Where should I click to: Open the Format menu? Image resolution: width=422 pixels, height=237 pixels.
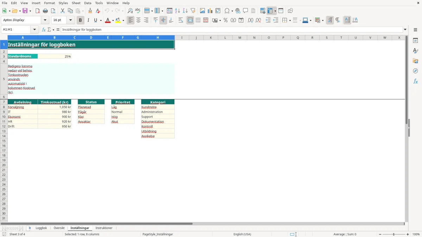50,3
